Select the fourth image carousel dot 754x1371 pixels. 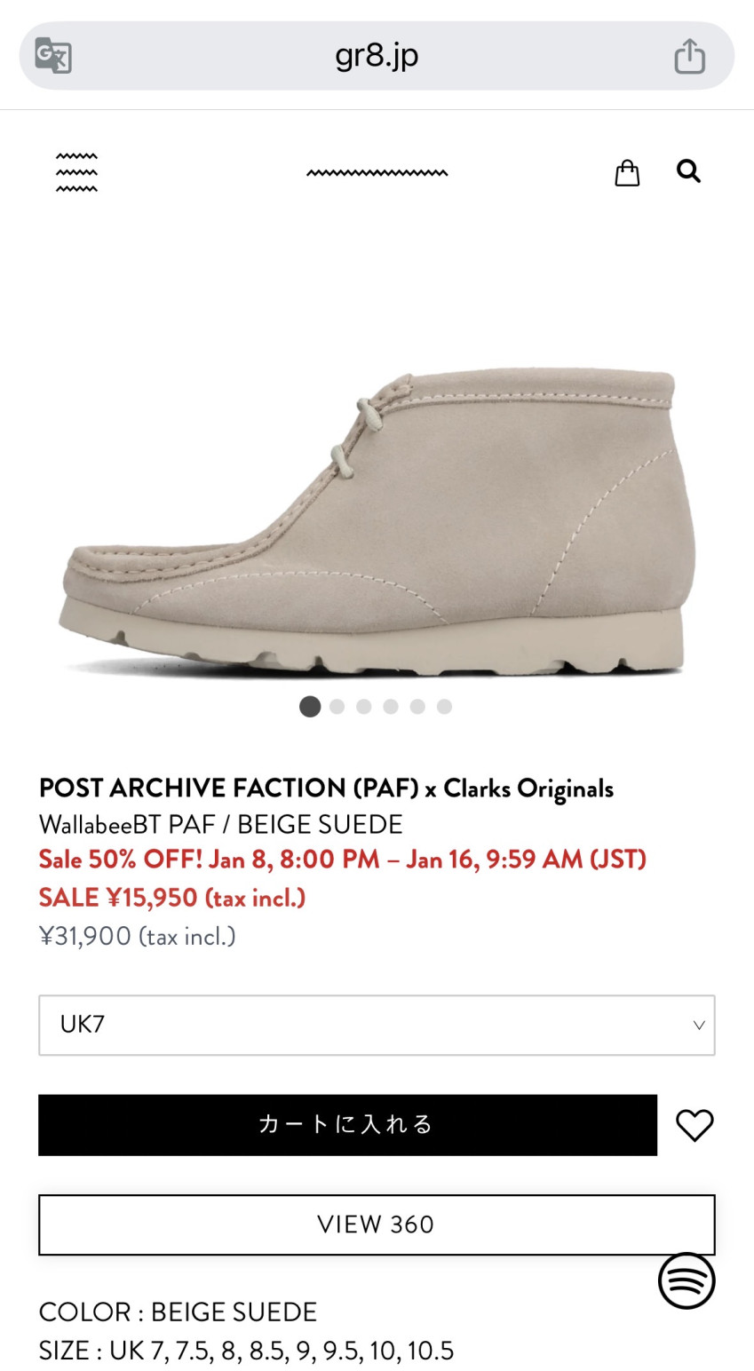coord(391,707)
